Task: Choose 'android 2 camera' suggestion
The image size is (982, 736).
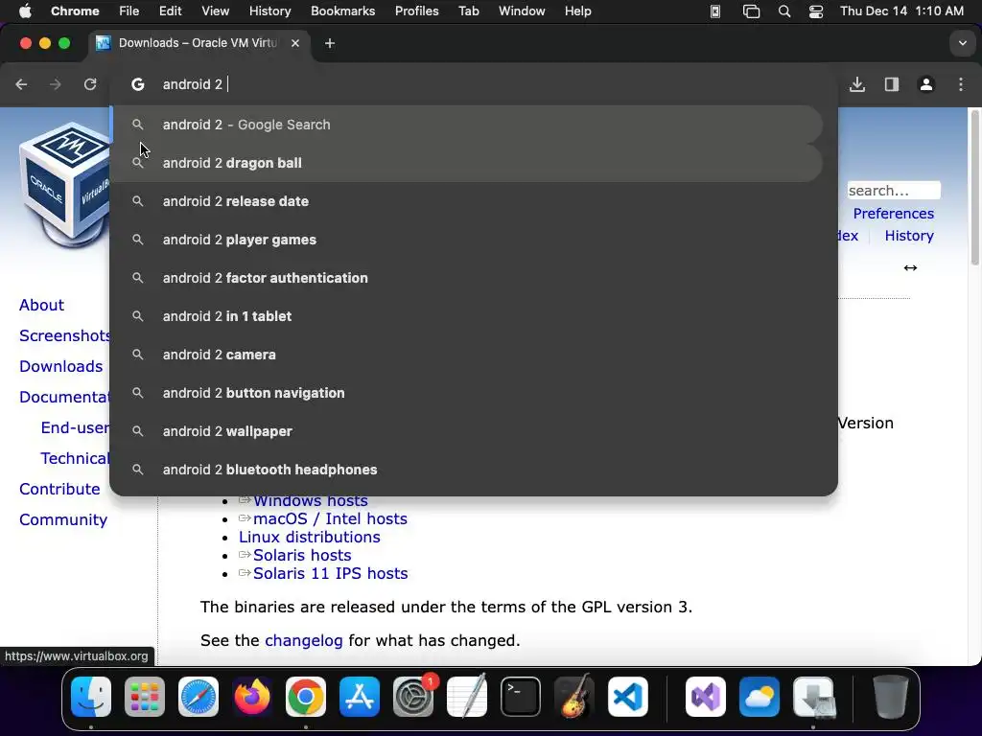Action: coord(467,355)
